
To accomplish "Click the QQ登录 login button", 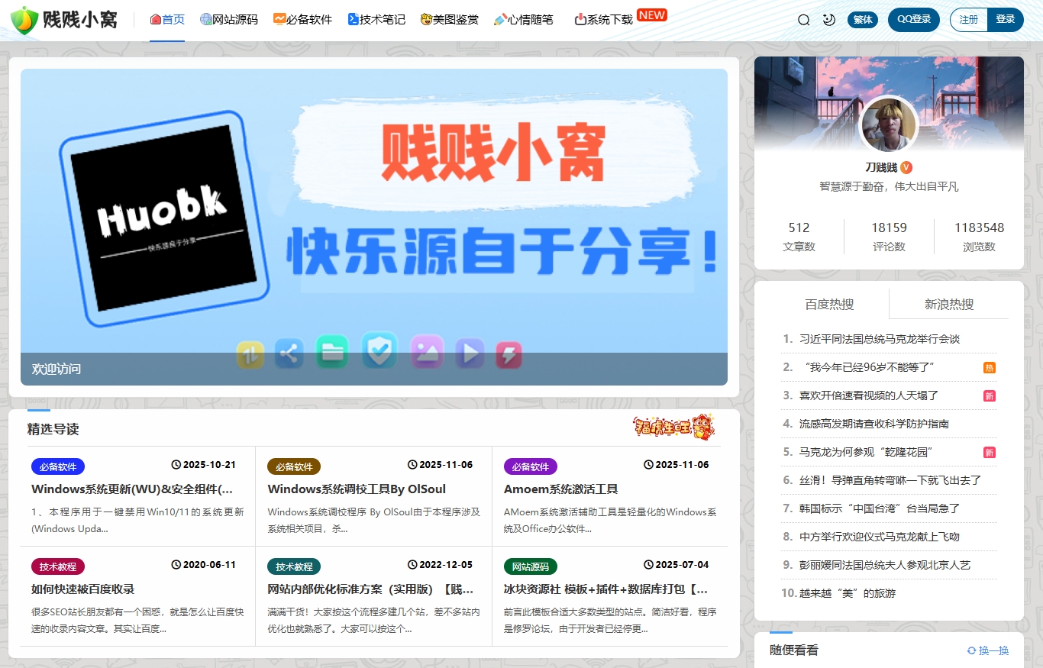I will pyautogui.click(x=913, y=20).
